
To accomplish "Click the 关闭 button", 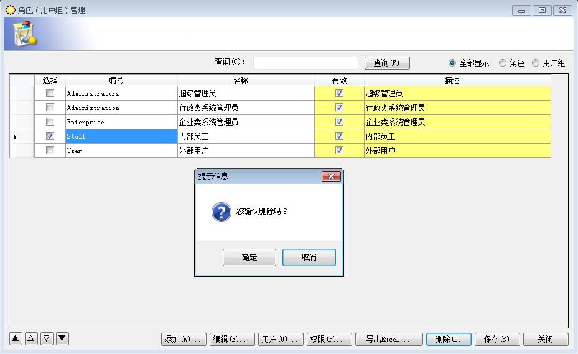I will tap(546, 339).
